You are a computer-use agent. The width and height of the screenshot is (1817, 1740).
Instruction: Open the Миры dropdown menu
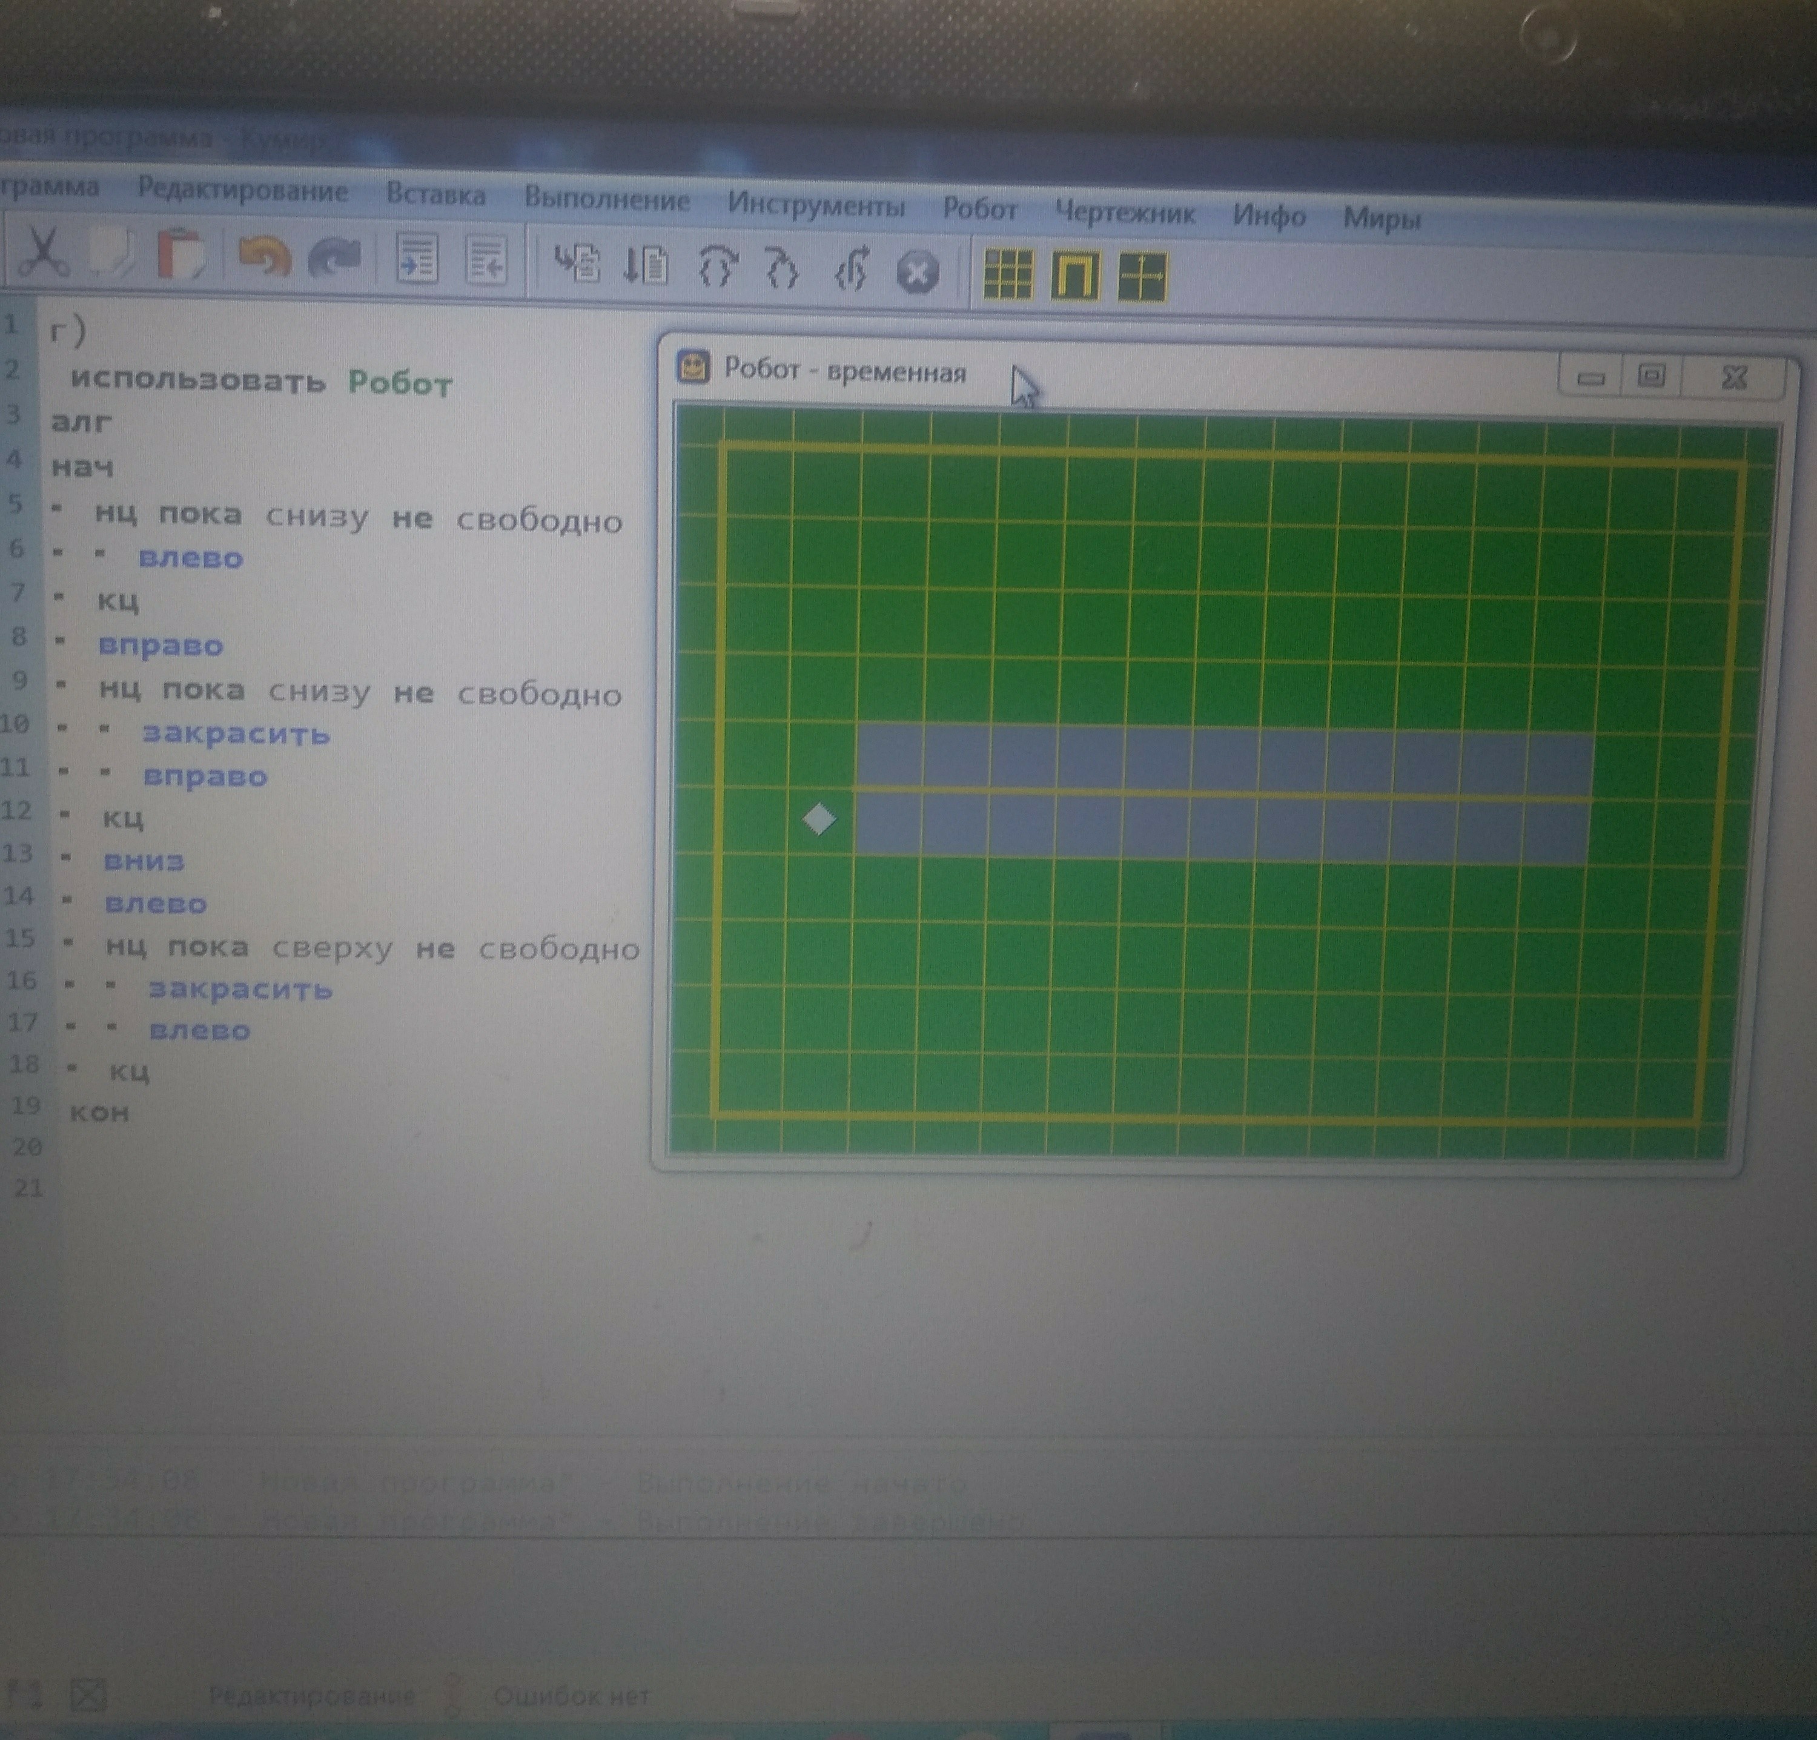pos(1382,220)
